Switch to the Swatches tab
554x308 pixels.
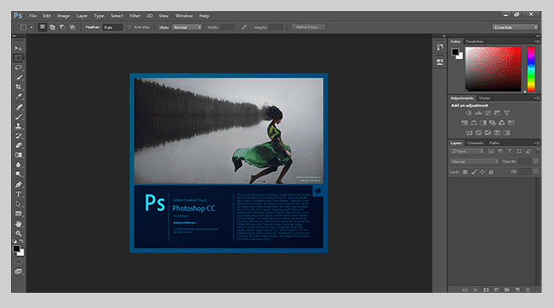[474, 42]
